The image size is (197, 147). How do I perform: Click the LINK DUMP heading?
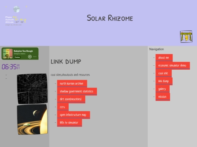pyautogui.click(x=66, y=62)
